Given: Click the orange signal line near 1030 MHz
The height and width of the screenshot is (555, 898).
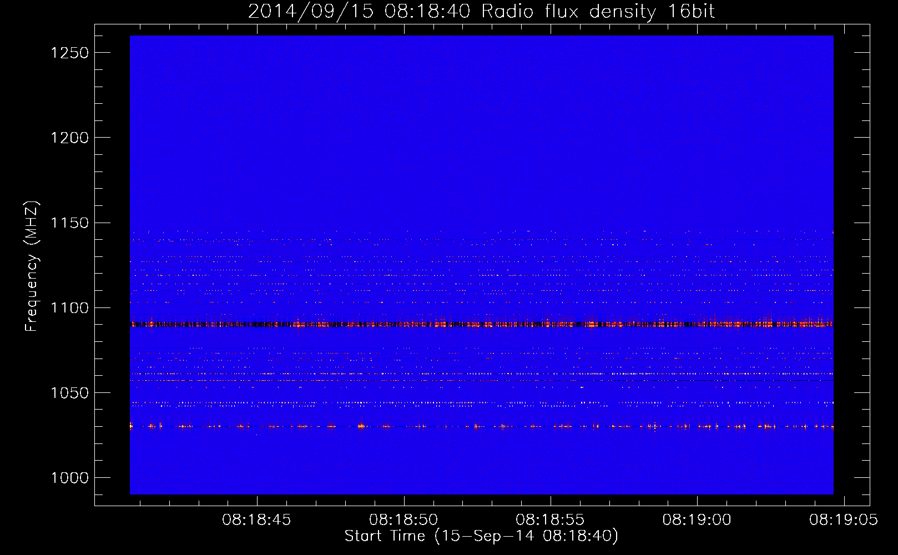Looking at the screenshot, I should pyautogui.click(x=482, y=426).
